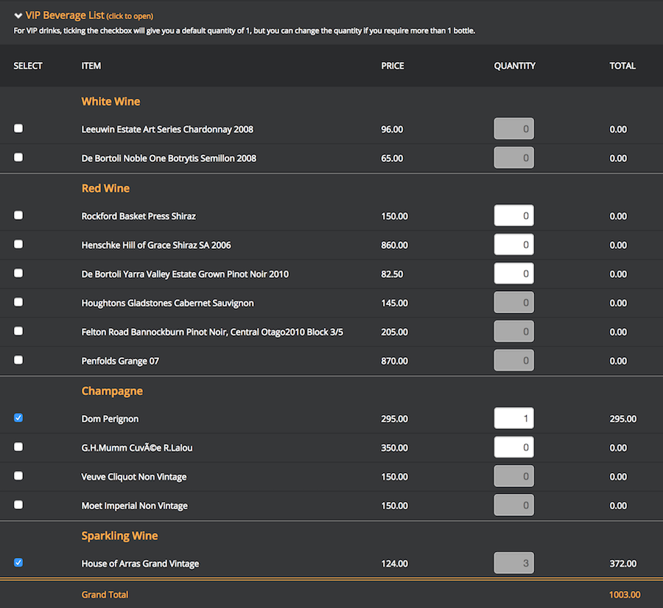
Task: Click quantity box for Moet Imperial Non Vintage
Action: click(x=513, y=505)
